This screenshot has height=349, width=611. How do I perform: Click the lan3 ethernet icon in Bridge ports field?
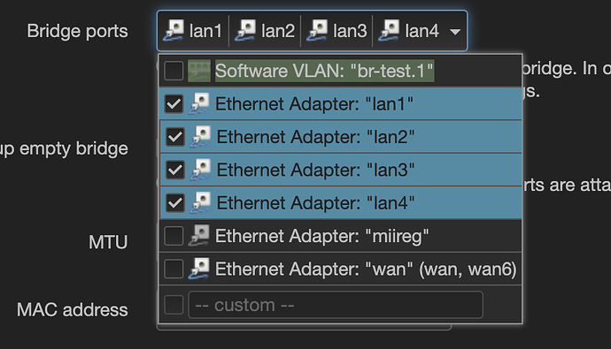[317, 31]
